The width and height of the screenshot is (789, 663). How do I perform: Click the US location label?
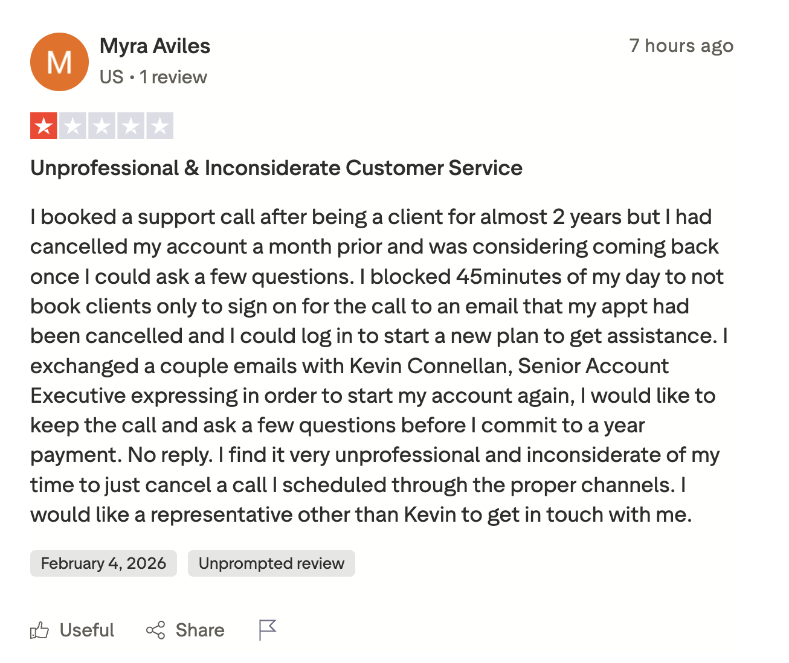click(111, 77)
